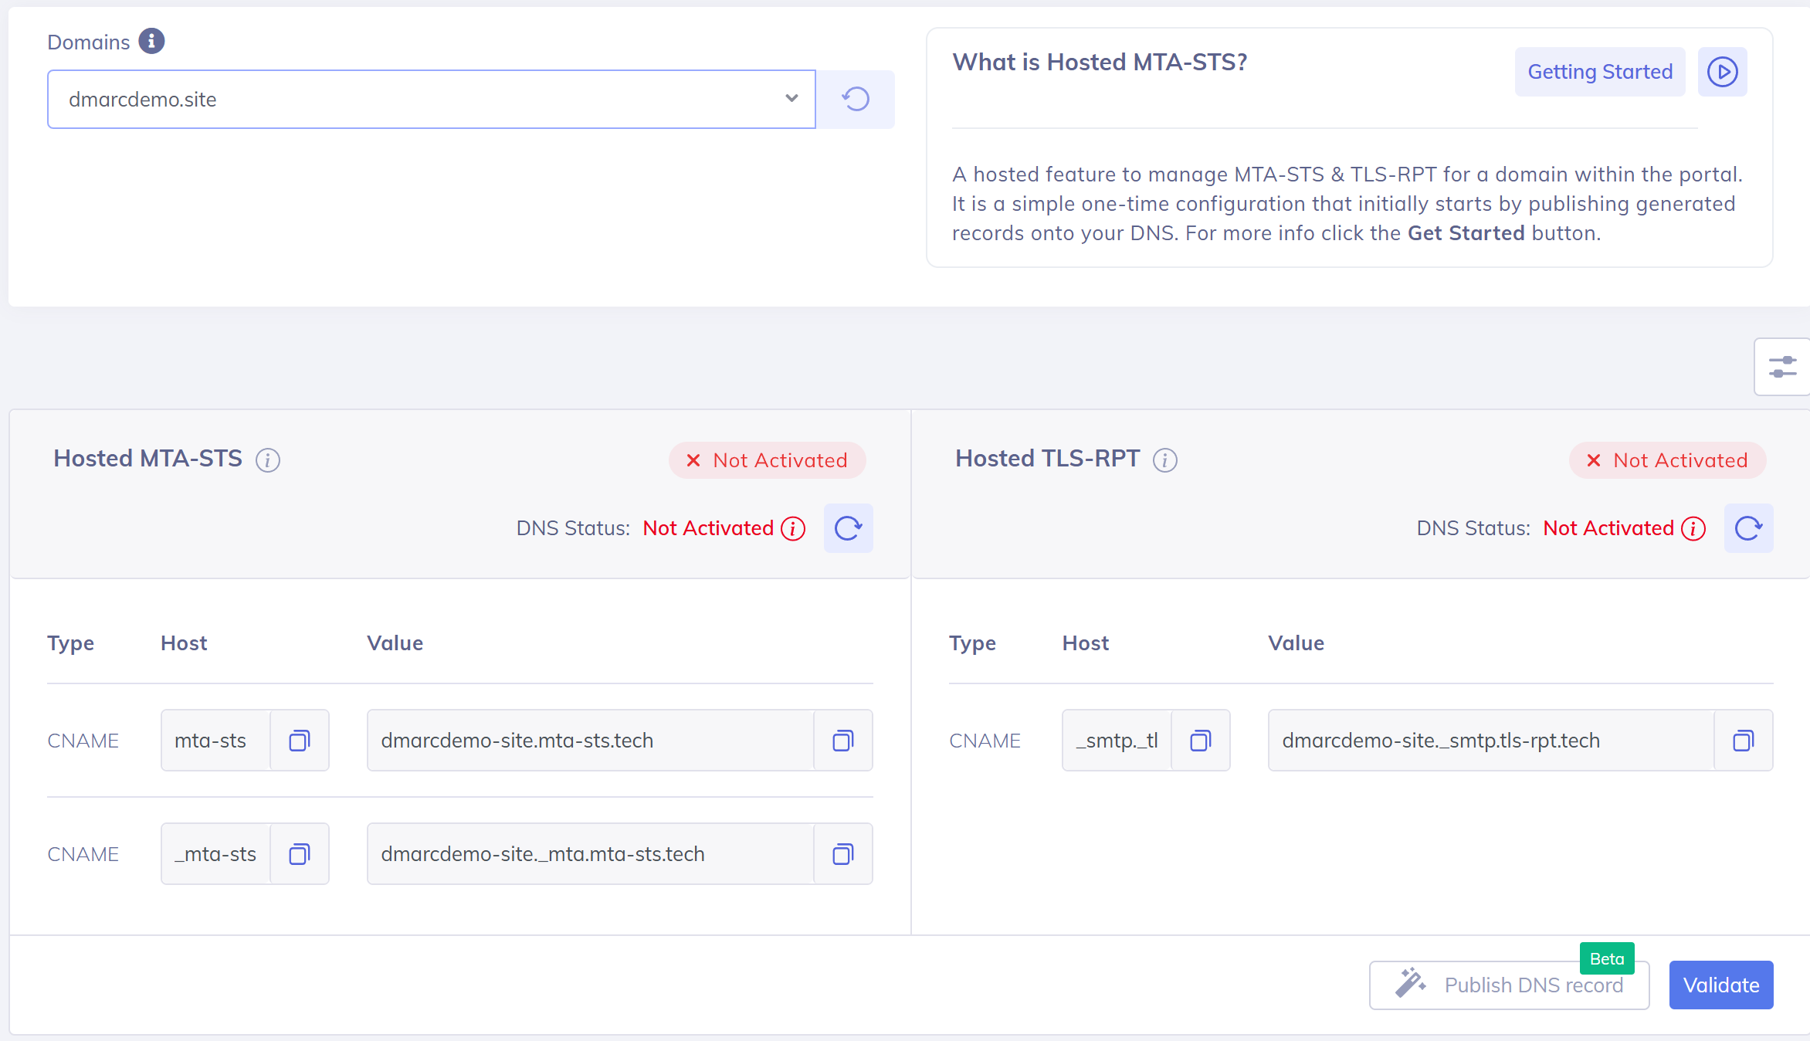Play the Getting Started video
This screenshot has width=1810, height=1041.
point(1722,72)
